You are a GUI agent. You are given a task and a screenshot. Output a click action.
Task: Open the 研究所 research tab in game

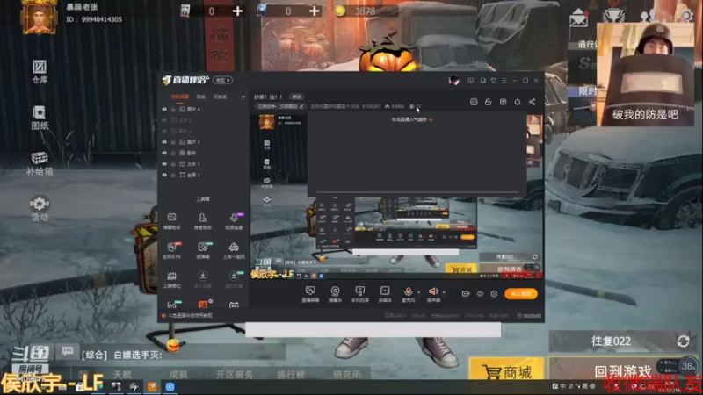347,375
